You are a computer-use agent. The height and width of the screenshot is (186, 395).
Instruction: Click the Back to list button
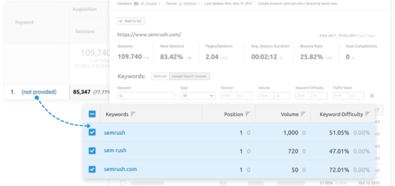131,22
